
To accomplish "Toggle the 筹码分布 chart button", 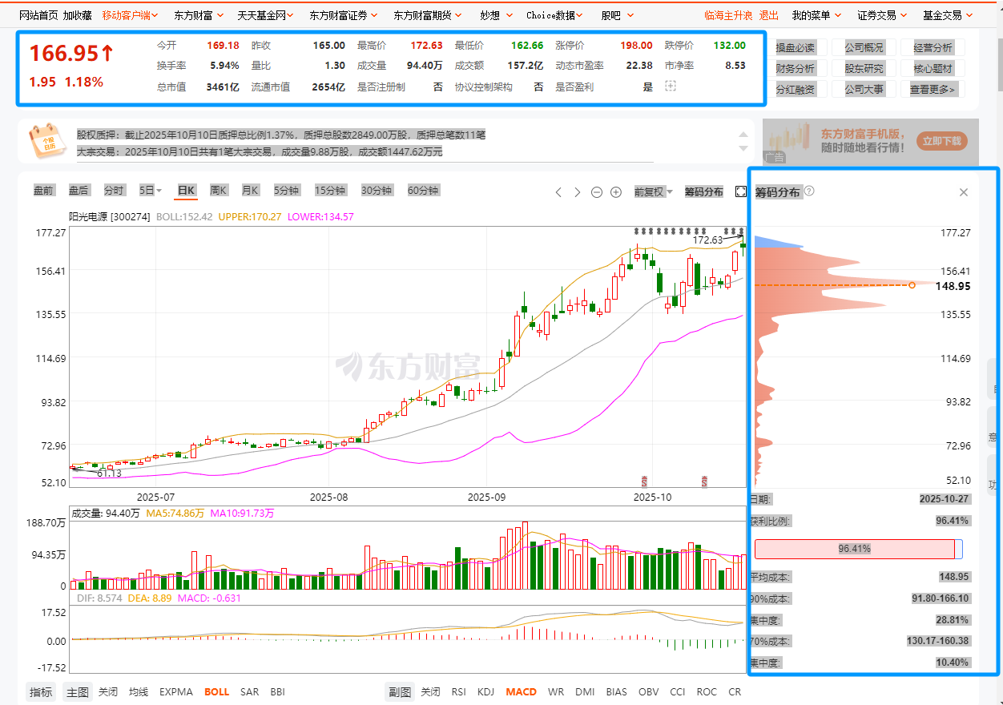I will pos(703,191).
